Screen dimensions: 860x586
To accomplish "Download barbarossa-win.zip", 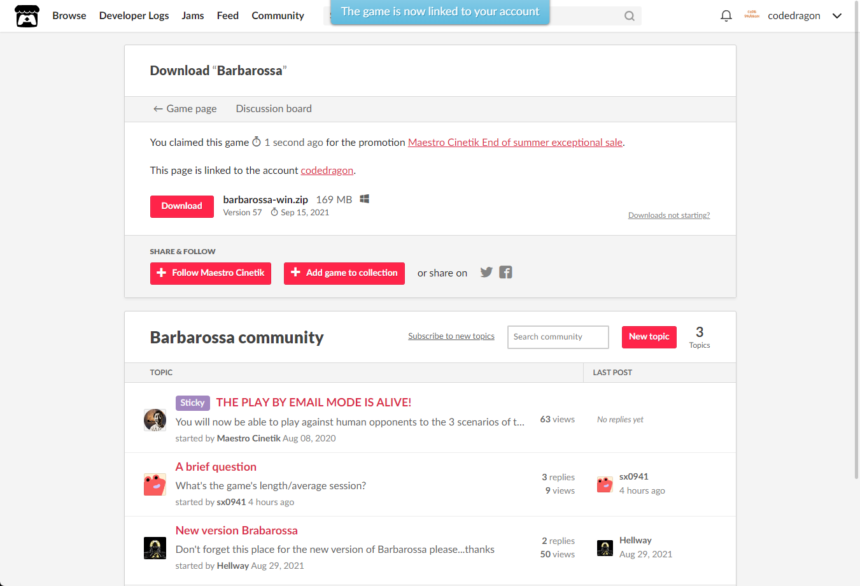I will 182,206.
